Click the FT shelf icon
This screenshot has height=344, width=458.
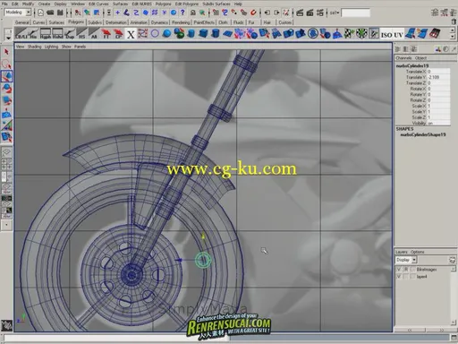(106, 34)
